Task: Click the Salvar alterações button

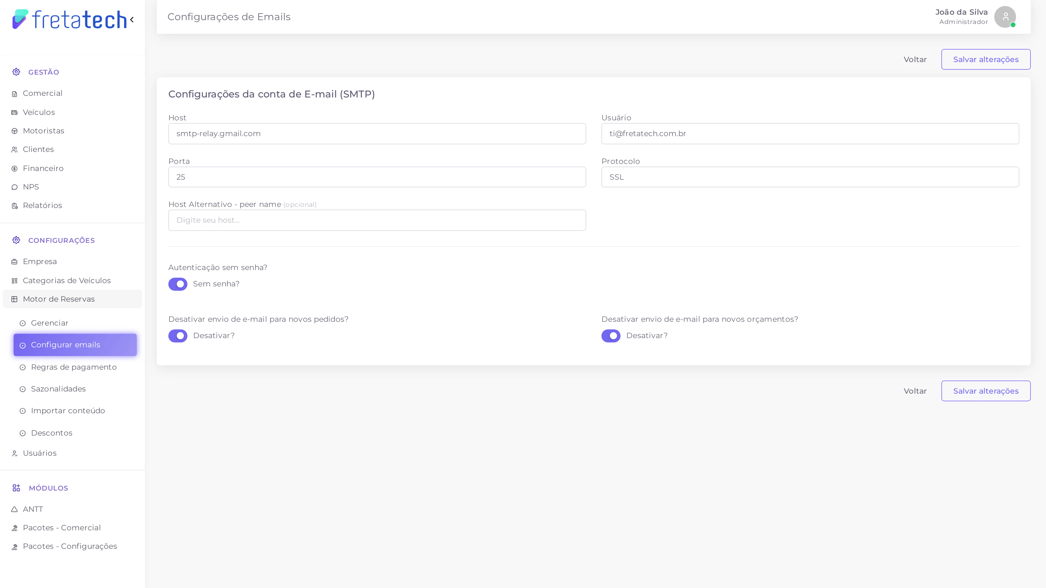Action: [986, 59]
